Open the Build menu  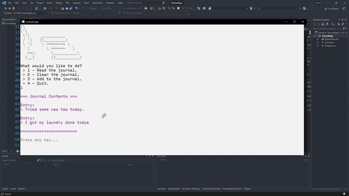(x=50, y=3)
